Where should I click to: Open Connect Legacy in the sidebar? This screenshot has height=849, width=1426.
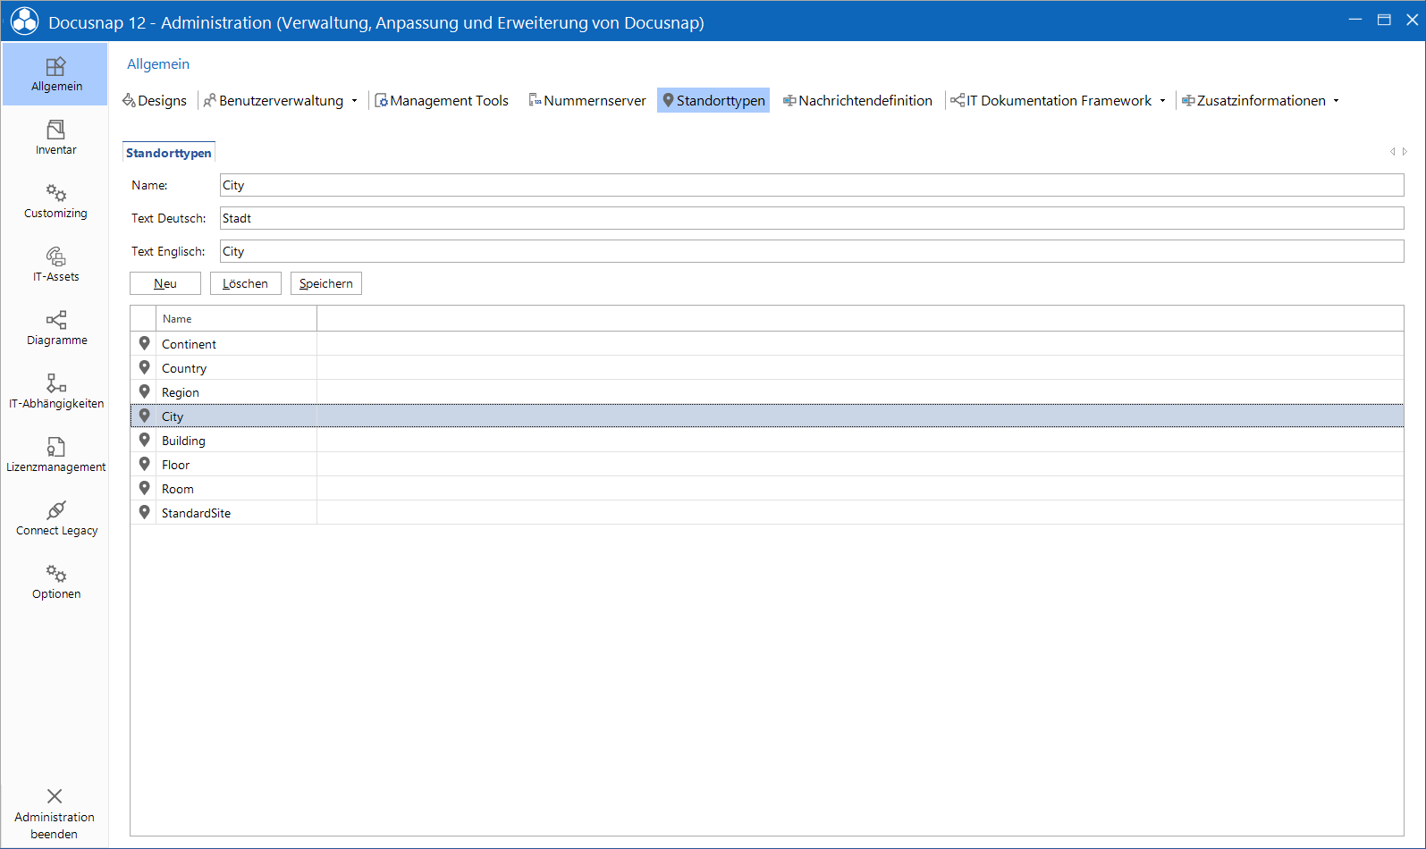(x=55, y=518)
